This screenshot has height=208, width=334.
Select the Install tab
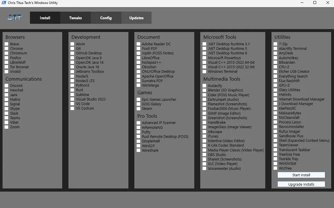[x=45, y=18]
